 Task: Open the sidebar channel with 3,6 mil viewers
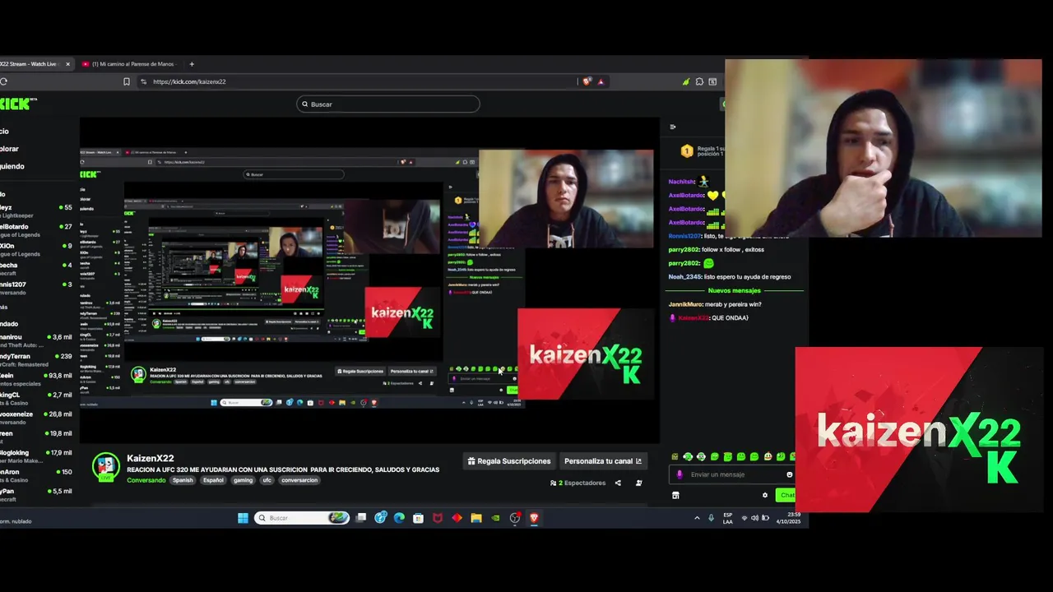36,341
